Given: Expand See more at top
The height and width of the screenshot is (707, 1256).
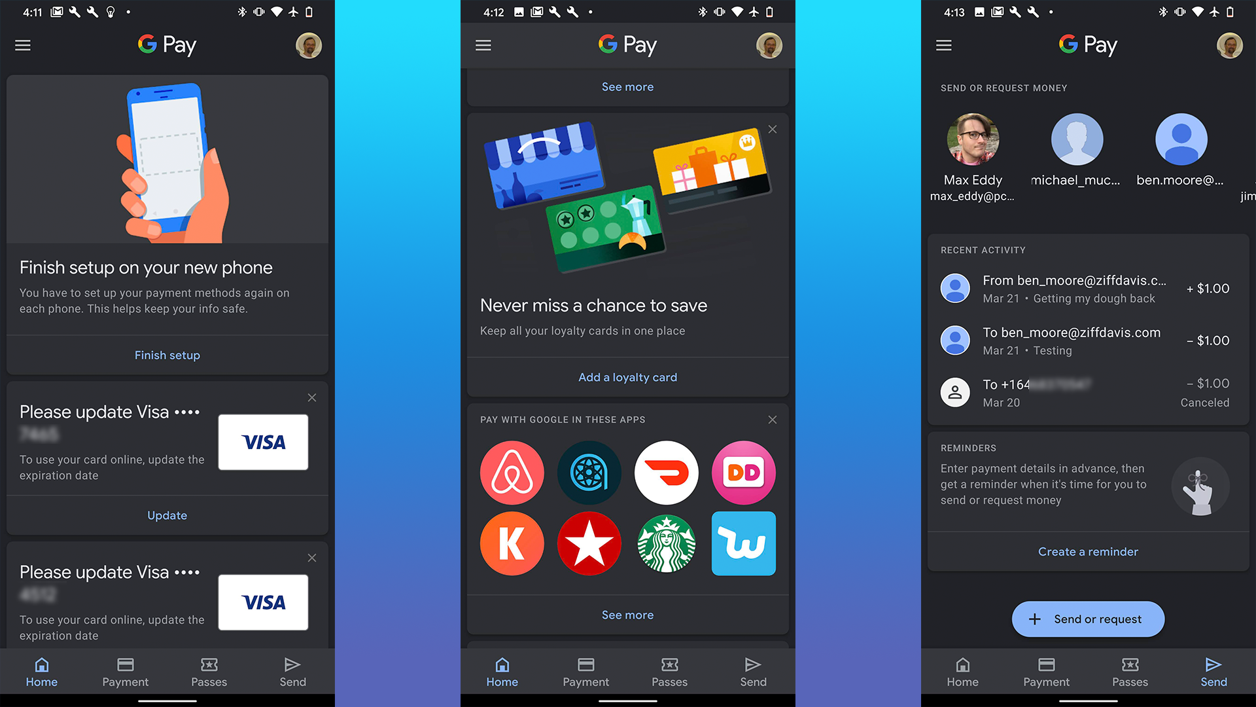Looking at the screenshot, I should click(627, 86).
